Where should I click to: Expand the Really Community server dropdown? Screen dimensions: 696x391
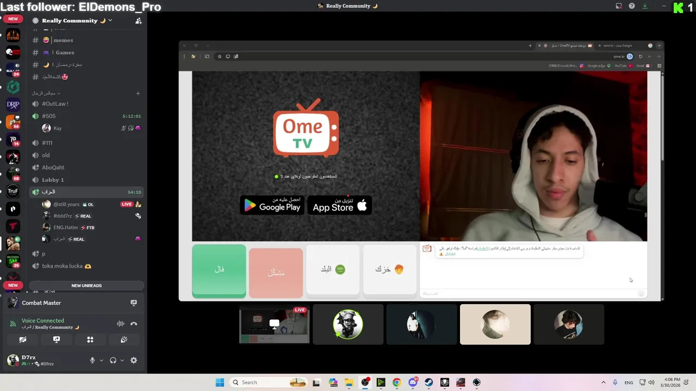pos(110,21)
